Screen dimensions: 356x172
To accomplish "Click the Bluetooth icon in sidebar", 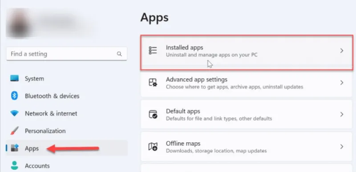I will tap(15, 96).
